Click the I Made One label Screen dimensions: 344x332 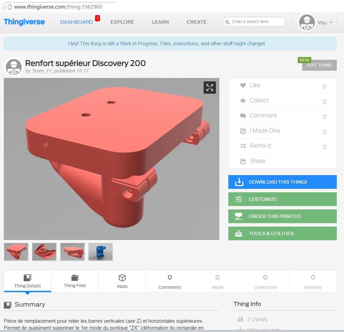(x=265, y=131)
